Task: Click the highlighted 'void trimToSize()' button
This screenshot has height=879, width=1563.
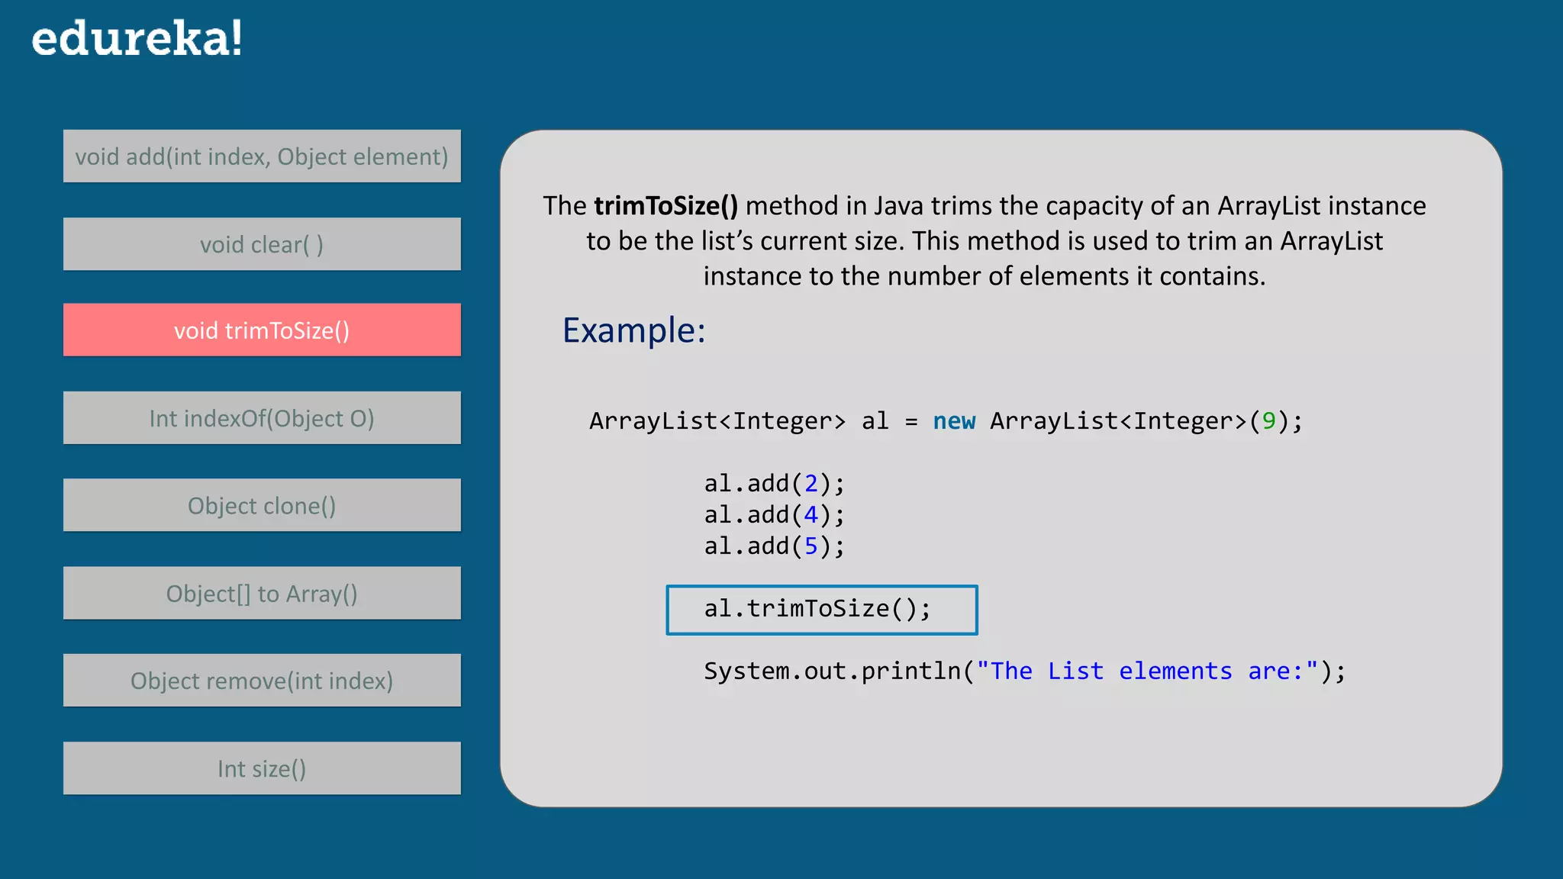Action: (x=262, y=330)
